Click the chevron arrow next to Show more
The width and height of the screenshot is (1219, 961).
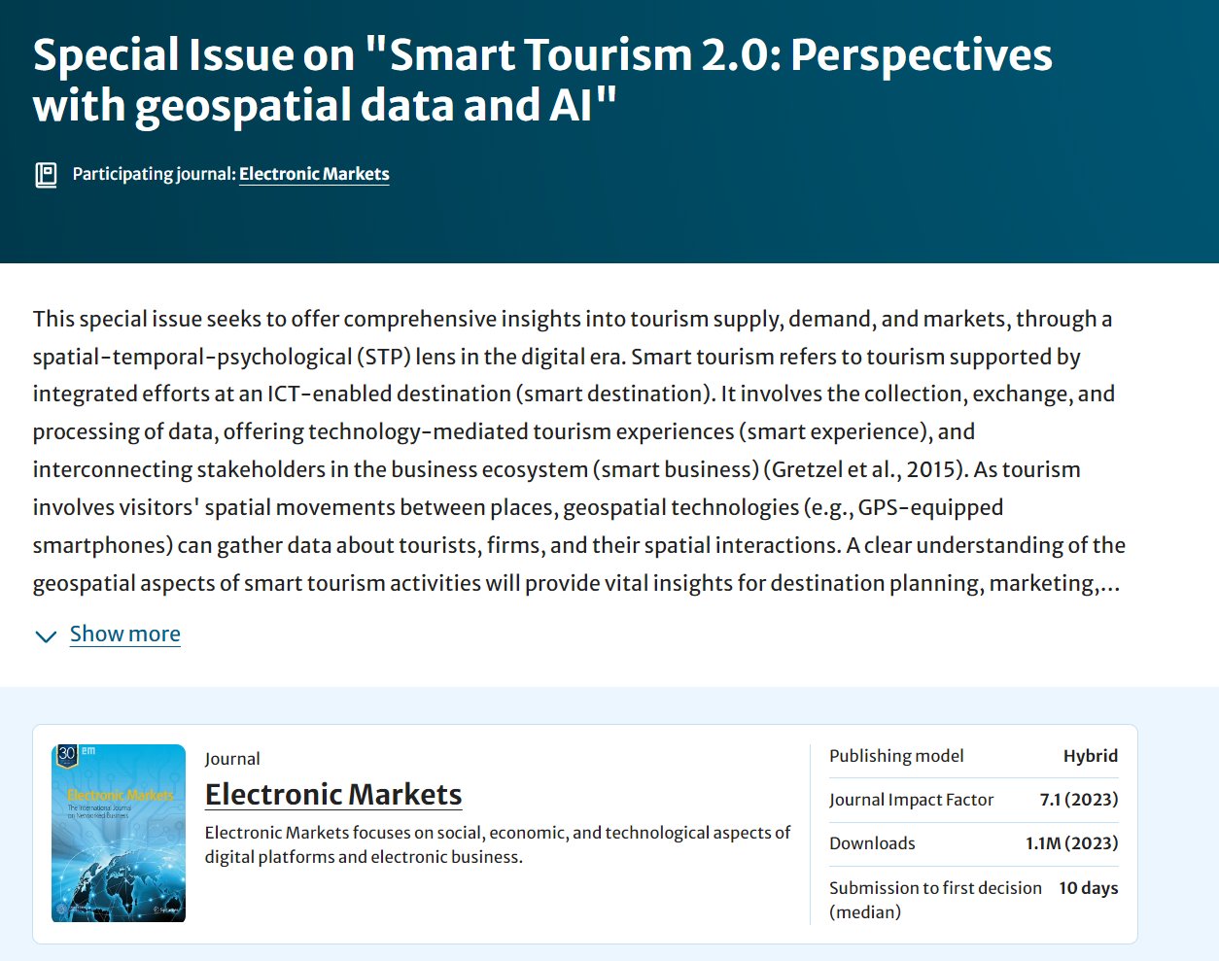[x=46, y=636]
